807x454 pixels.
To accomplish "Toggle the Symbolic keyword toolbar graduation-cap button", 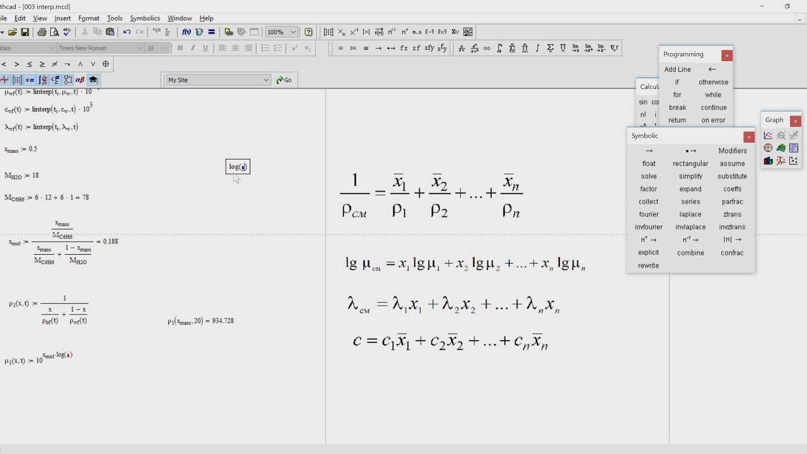I will (x=93, y=80).
